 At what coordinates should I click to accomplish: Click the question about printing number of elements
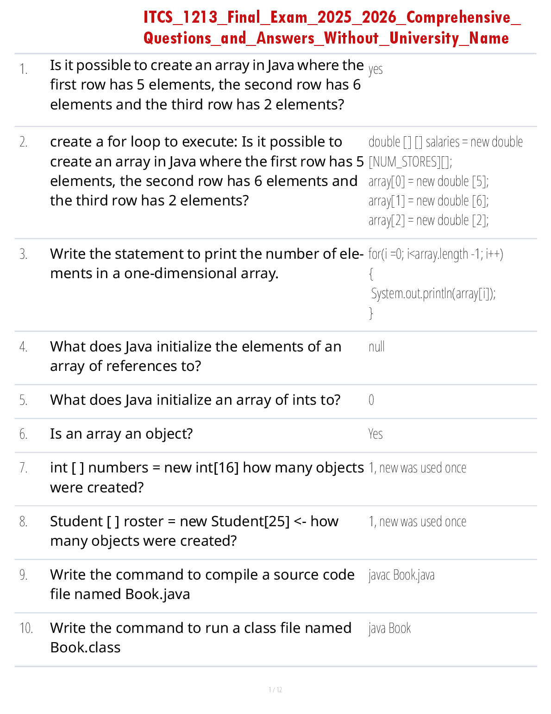click(x=207, y=263)
